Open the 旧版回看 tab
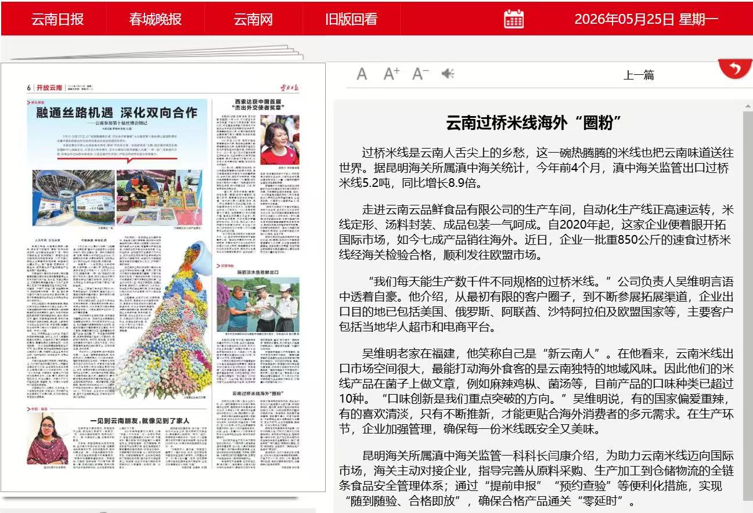 351,19
